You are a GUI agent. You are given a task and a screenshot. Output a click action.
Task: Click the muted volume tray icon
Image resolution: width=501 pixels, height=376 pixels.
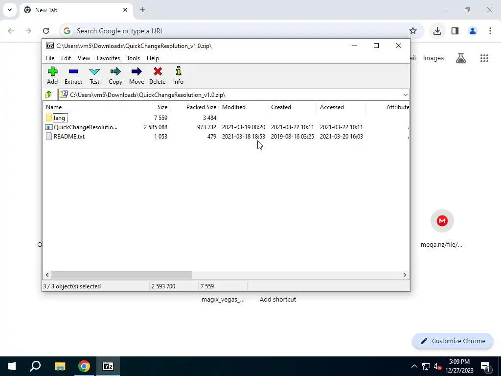[437, 366]
